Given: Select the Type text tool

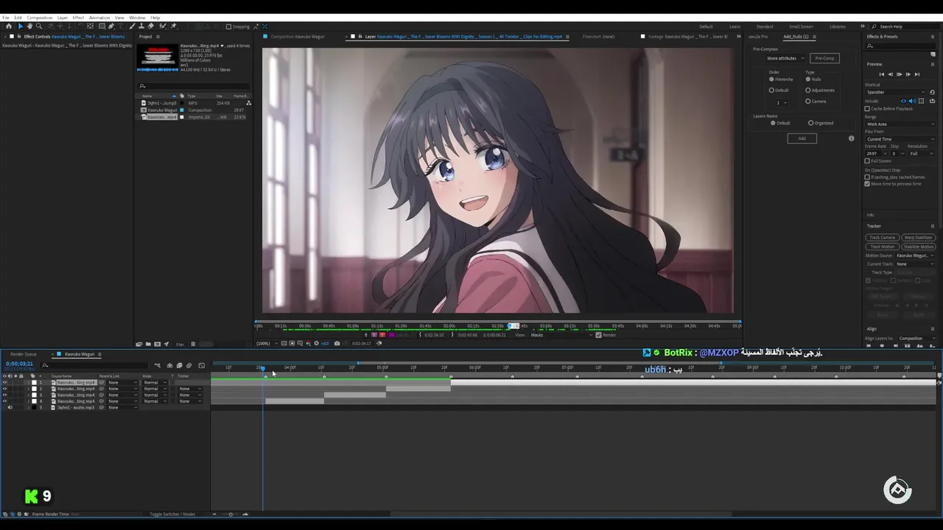Looking at the screenshot, I should point(120,26).
